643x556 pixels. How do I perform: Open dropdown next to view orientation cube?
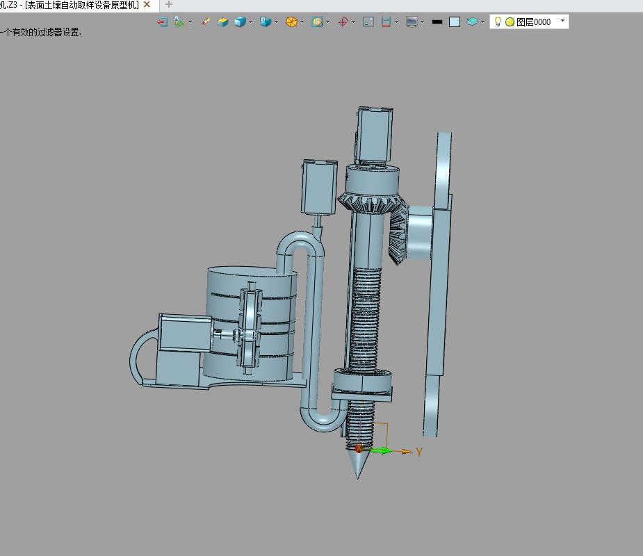click(x=276, y=22)
